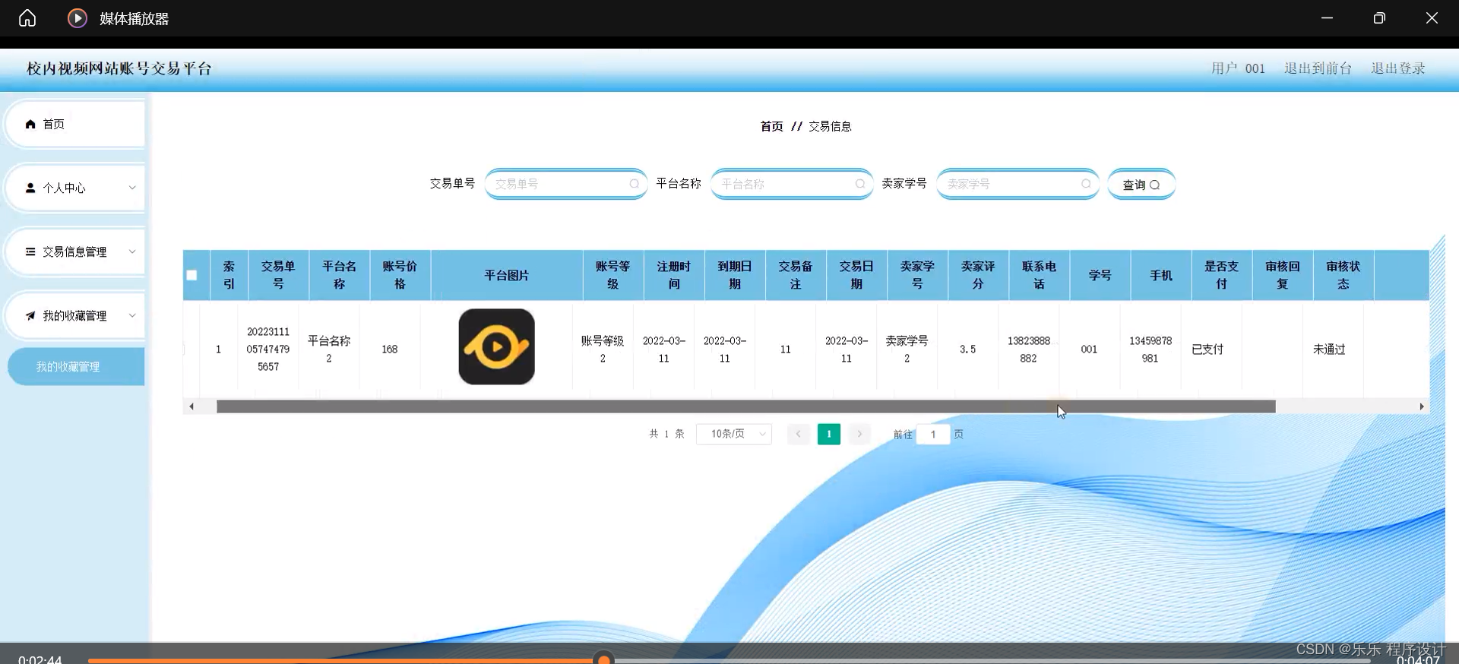Click the search icon in the 卖家学号 field
Image resolution: width=1459 pixels, height=664 pixels.
1086,184
